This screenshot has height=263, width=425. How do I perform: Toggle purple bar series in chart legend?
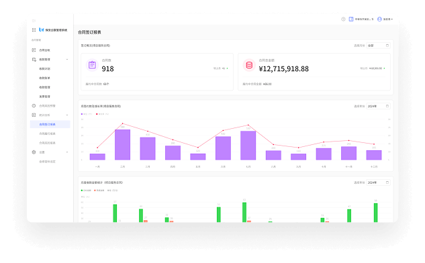pyautogui.click(x=87, y=114)
